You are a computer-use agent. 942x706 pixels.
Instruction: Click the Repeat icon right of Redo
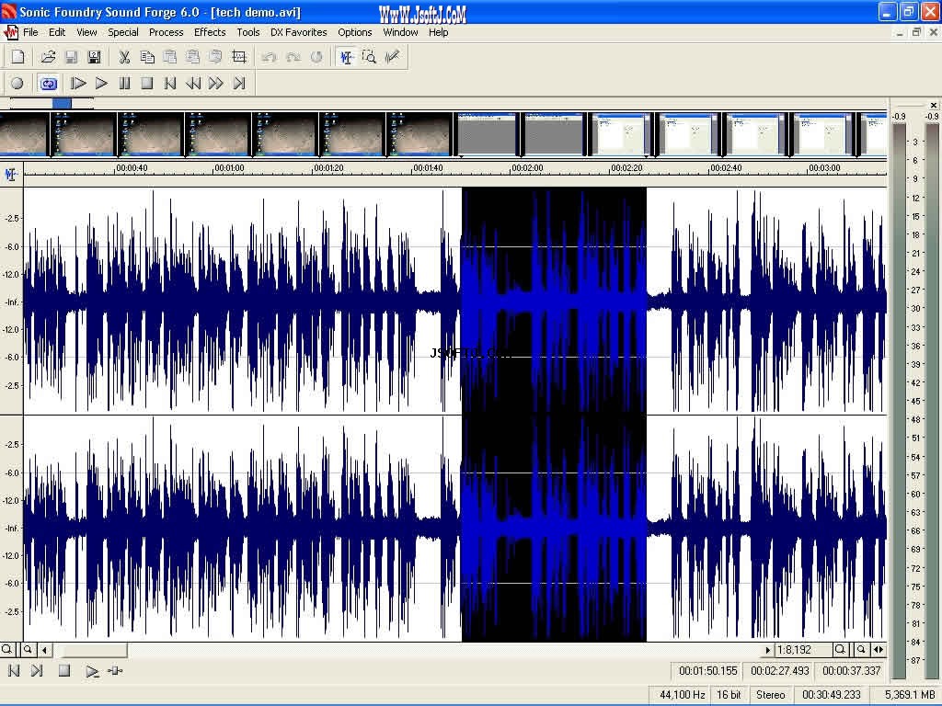pos(316,57)
